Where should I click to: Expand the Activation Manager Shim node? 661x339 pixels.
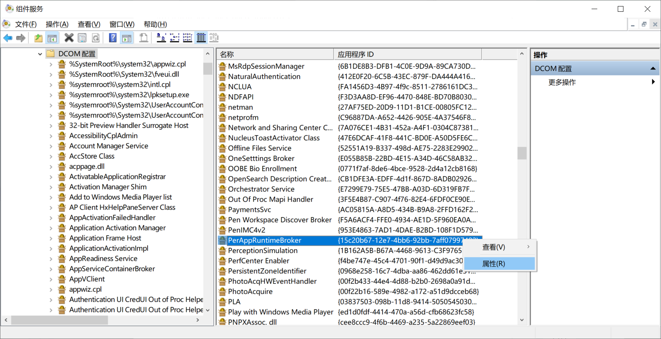click(51, 187)
